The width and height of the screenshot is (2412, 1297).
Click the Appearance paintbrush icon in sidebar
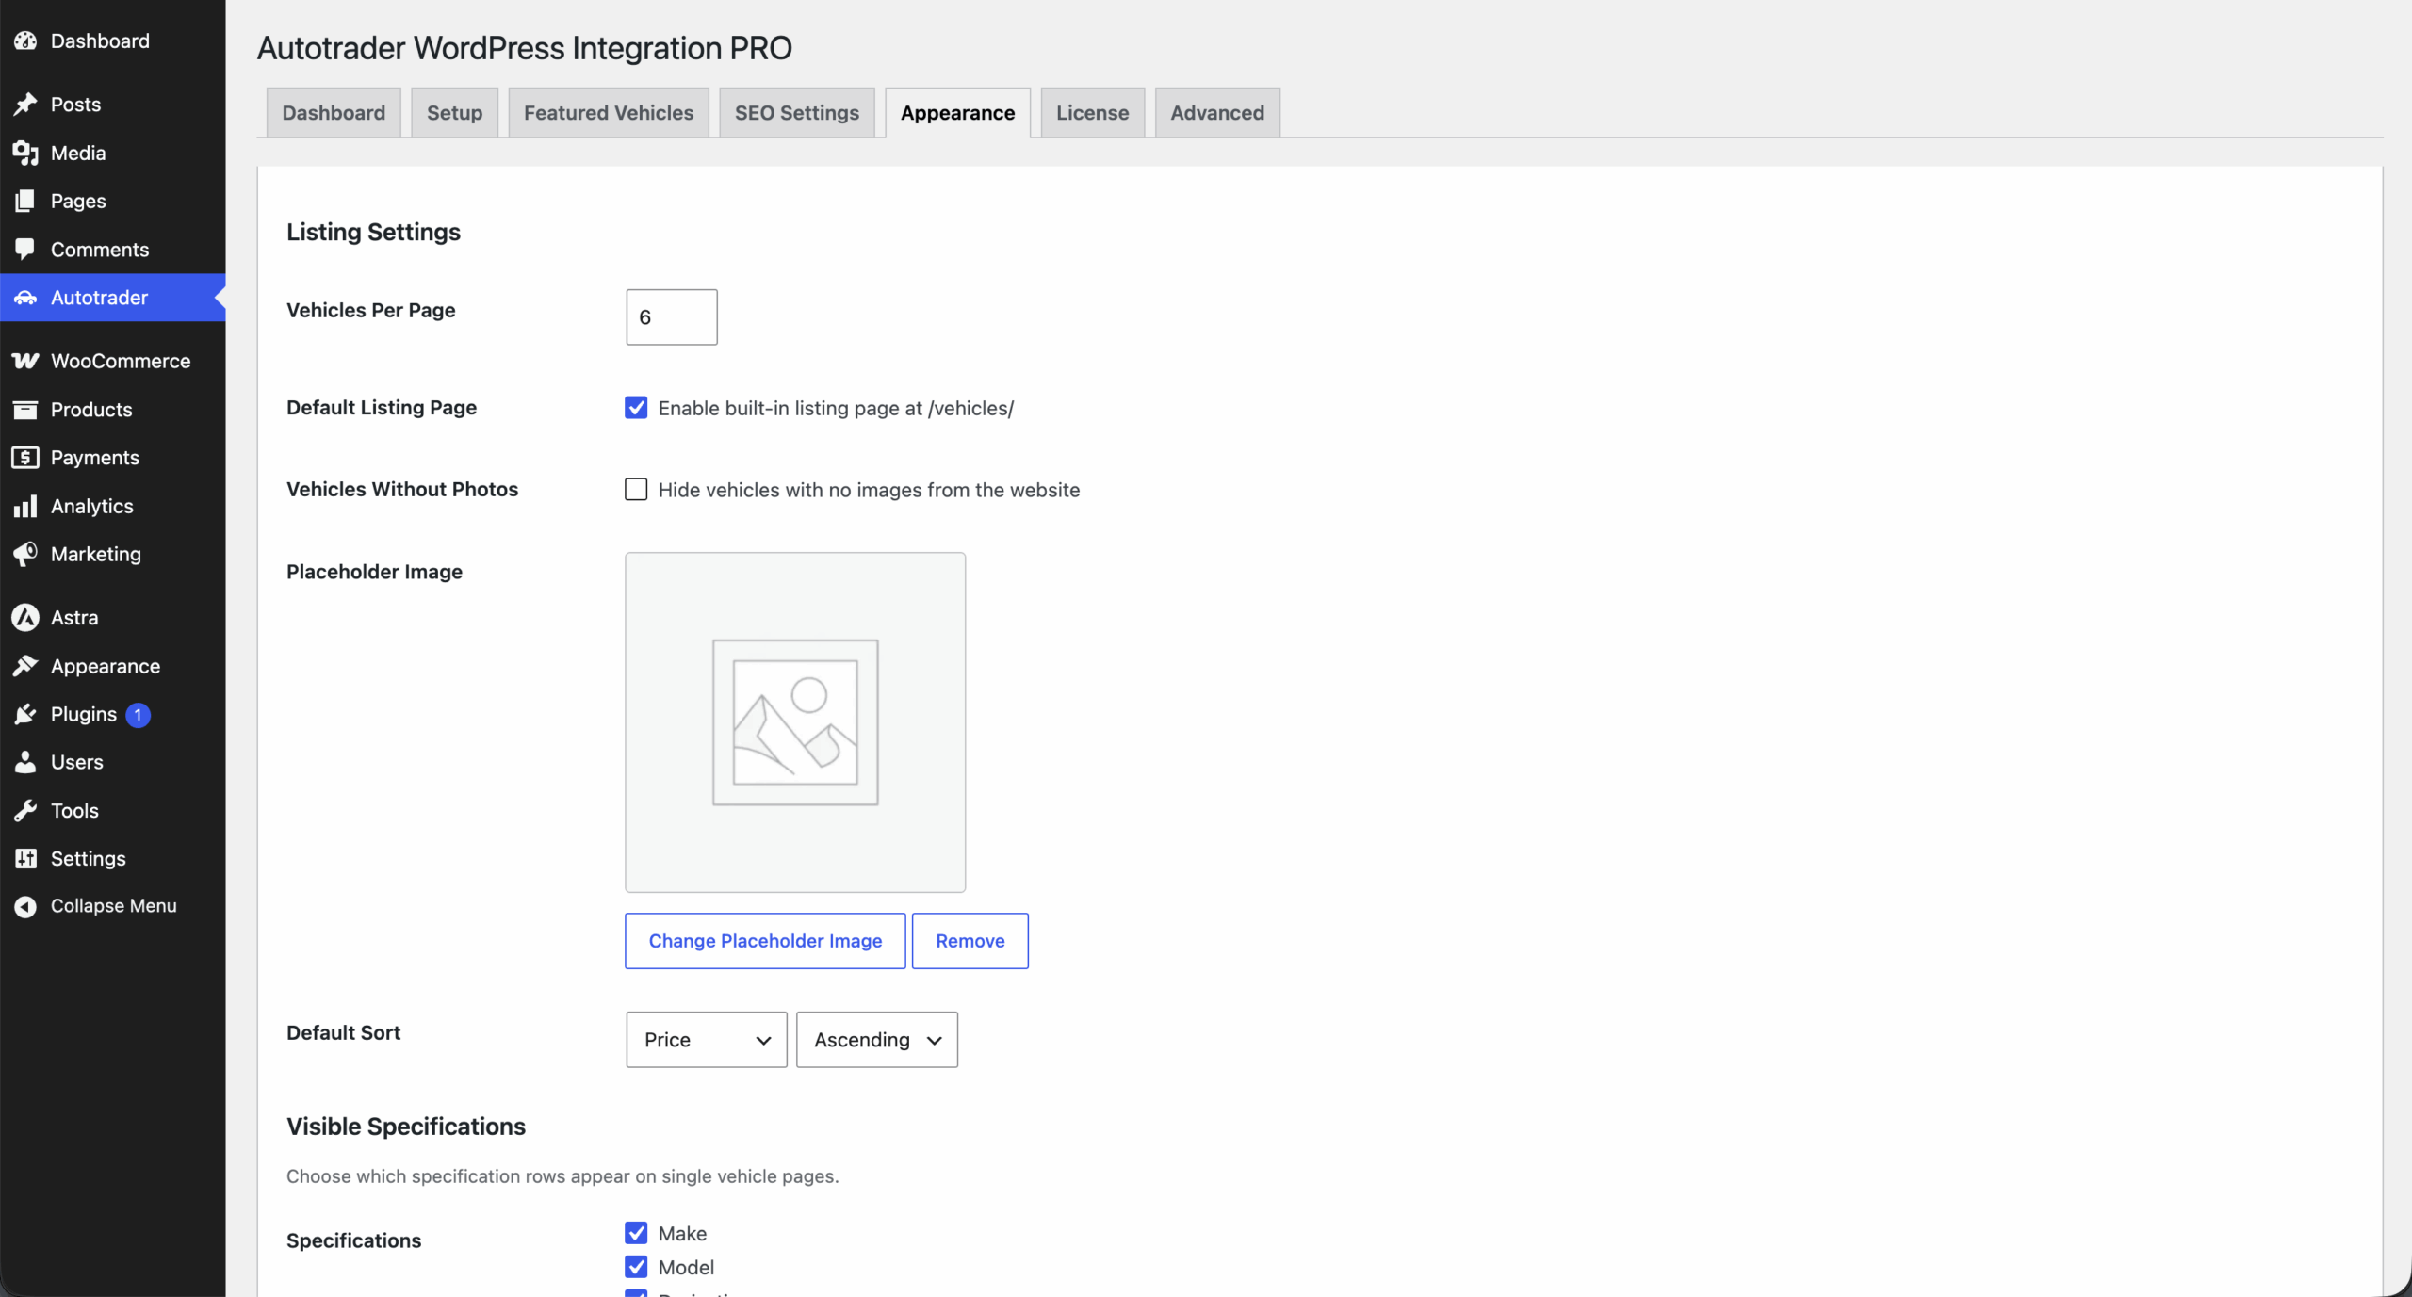[x=25, y=666]
